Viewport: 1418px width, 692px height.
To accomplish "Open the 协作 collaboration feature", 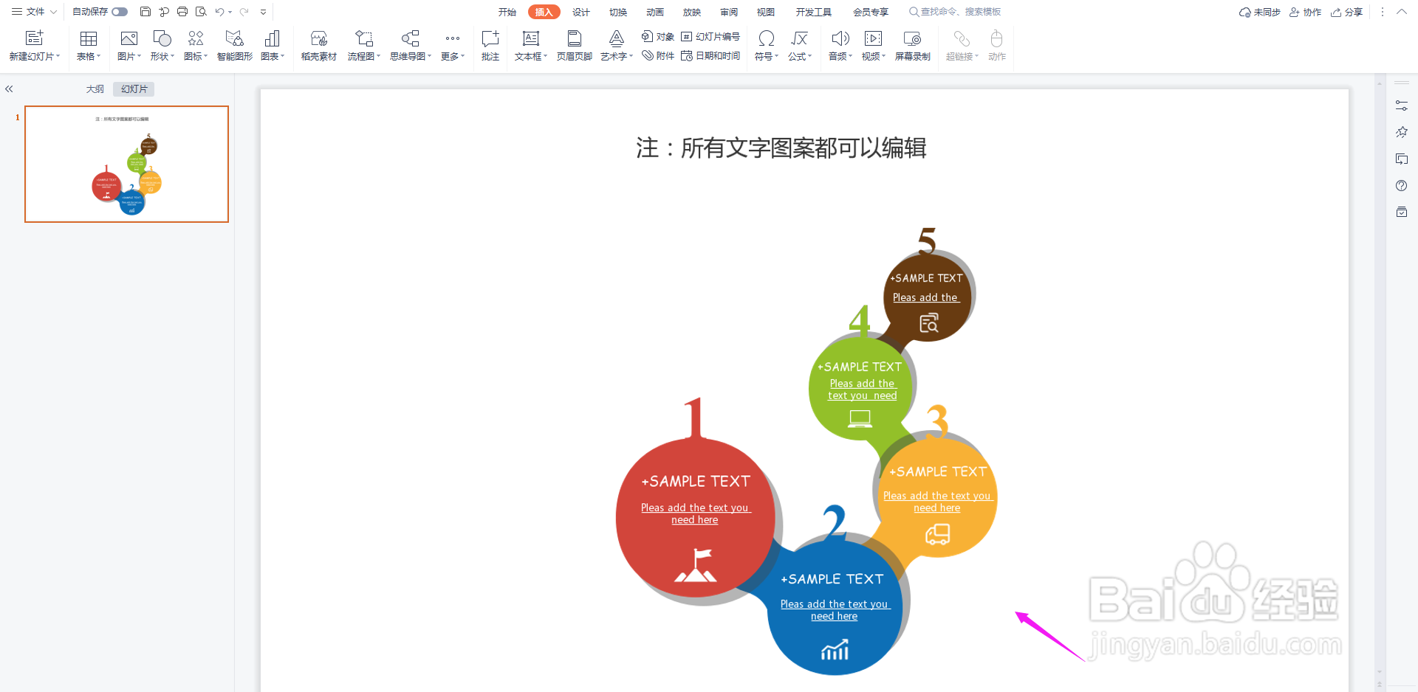I will tap(1306, 12).
